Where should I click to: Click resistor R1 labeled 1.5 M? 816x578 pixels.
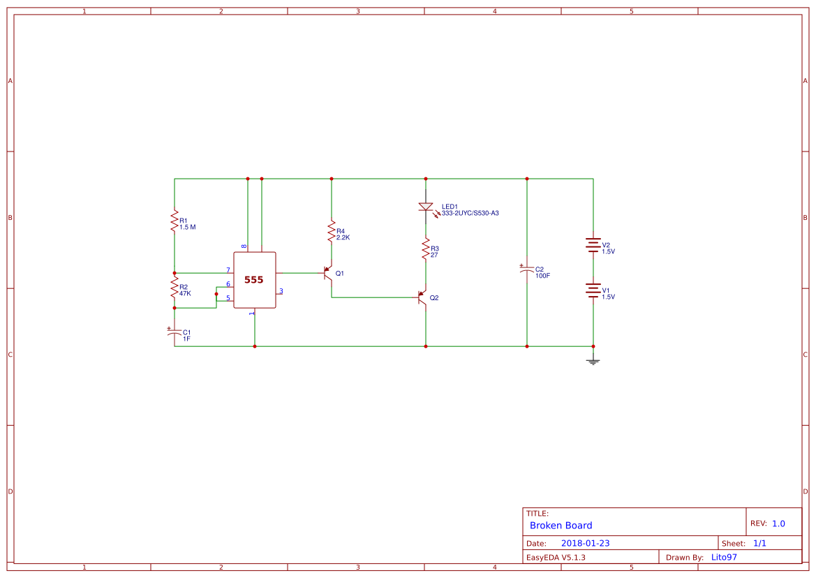pos(173,222)
